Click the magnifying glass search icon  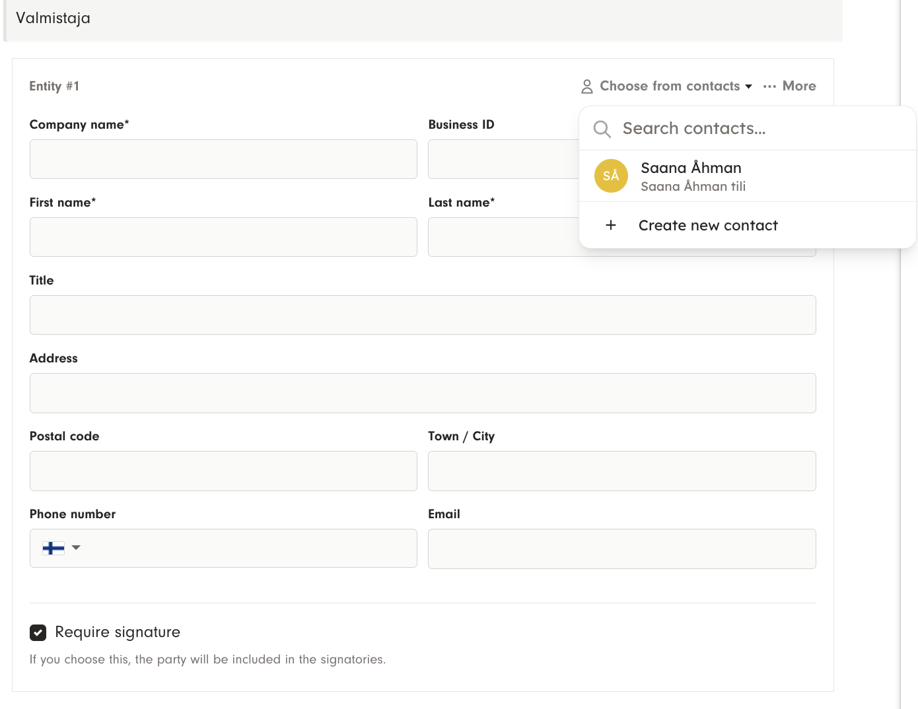tap(602, 129)
